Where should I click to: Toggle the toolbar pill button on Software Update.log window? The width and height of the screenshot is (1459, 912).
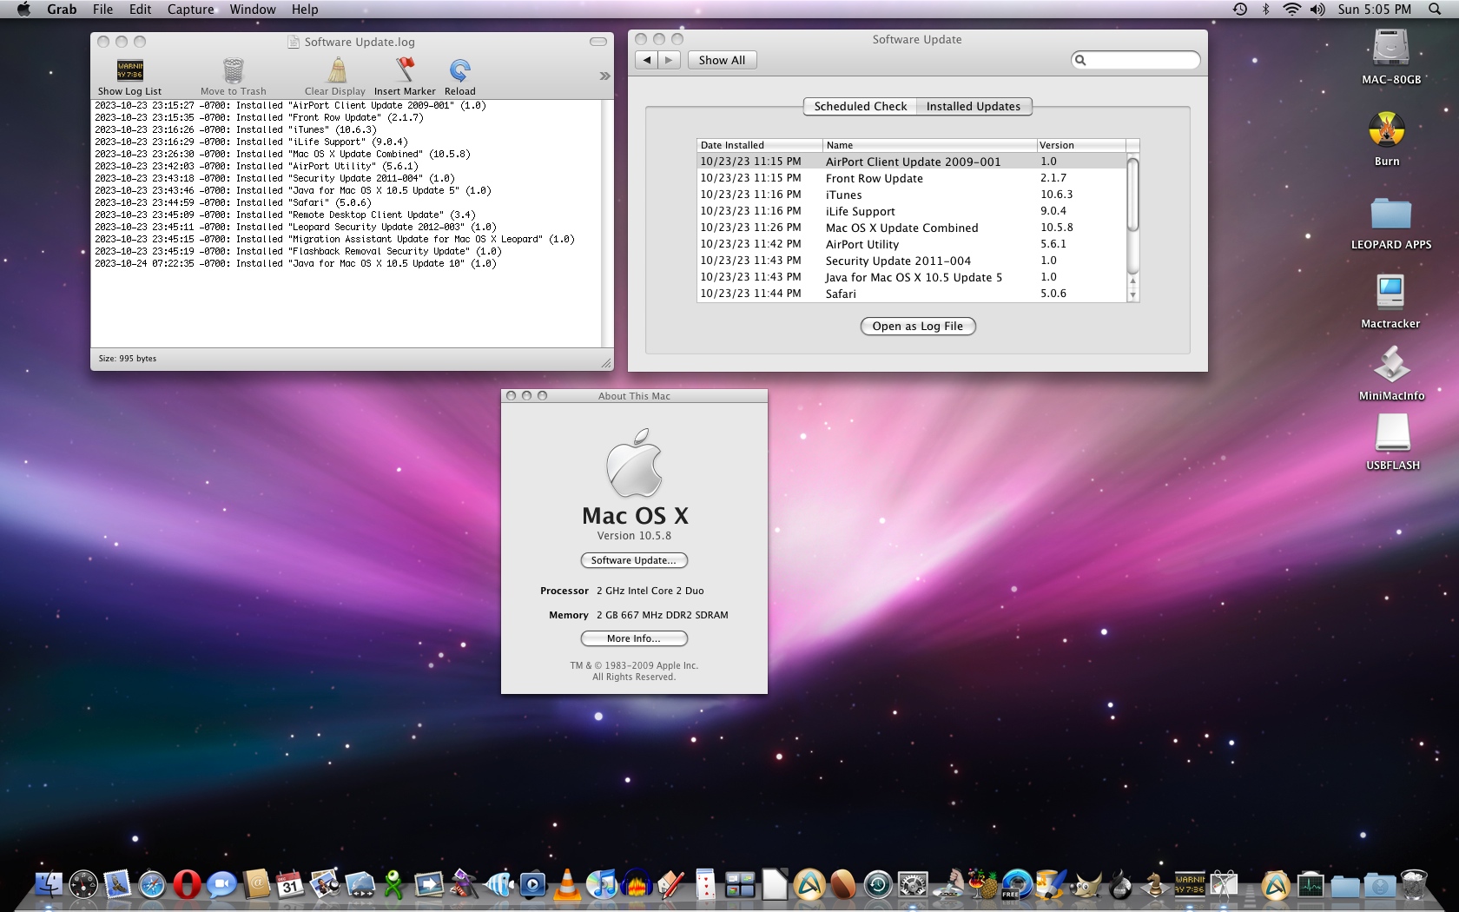(598, 42)
